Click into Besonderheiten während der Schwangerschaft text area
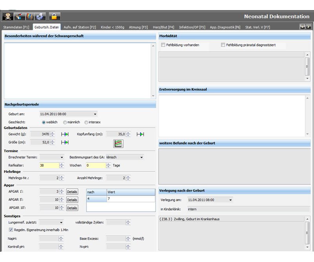This screenshot has height=262, width=314. click(x=77, y=71)
